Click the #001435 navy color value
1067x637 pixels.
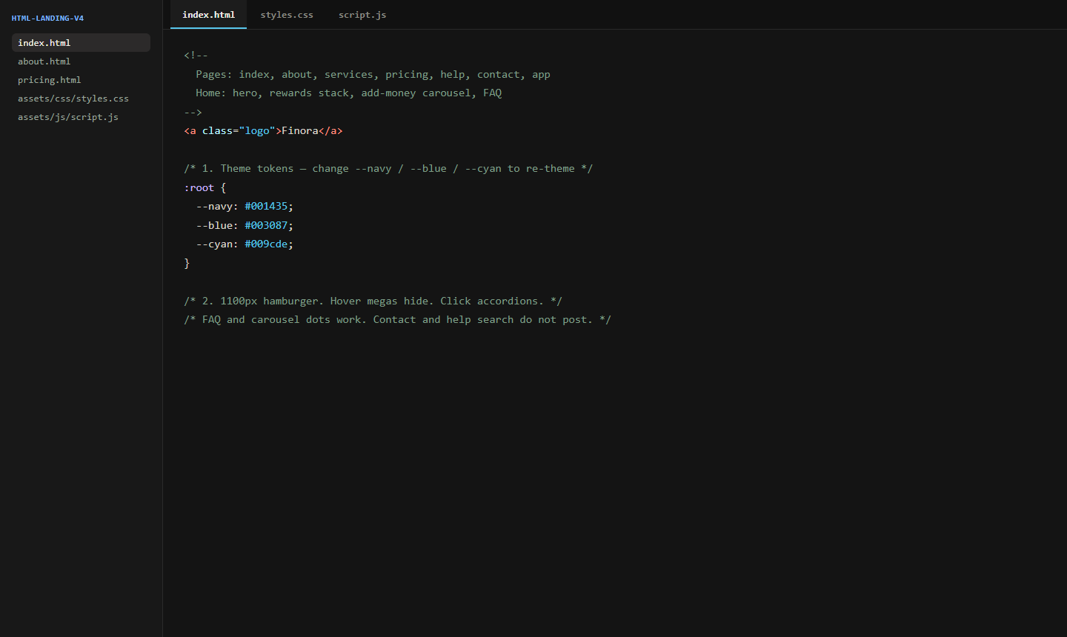pos(266,207)
